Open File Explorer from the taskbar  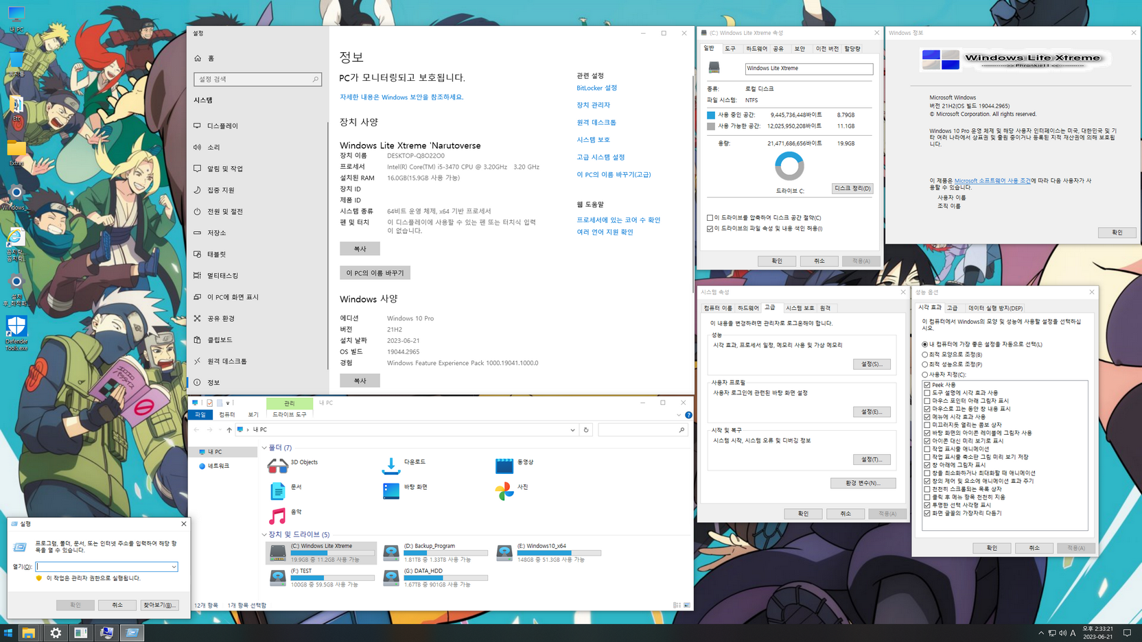point(28,632)
